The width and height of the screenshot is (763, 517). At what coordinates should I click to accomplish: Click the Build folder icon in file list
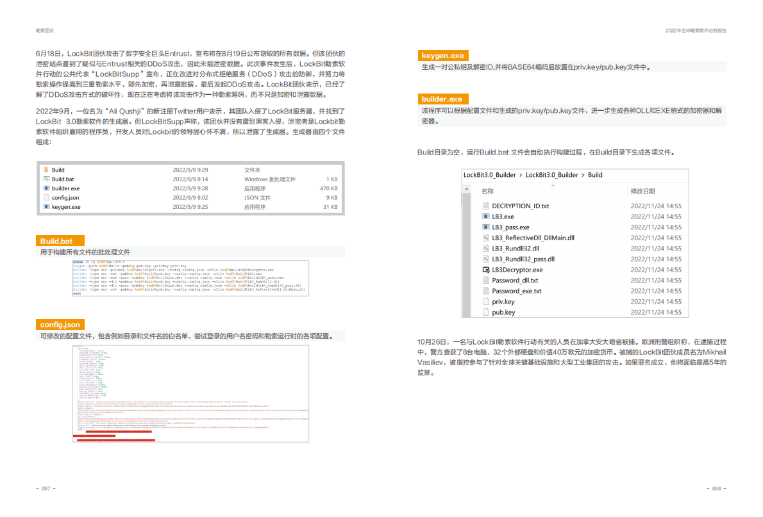pos(46,170)
